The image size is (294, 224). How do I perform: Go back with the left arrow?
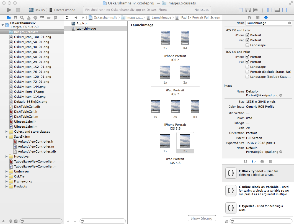76,17
